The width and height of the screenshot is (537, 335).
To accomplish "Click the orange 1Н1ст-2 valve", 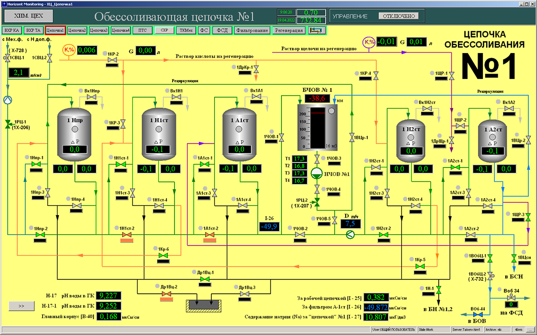I will (x=127, y=235).
